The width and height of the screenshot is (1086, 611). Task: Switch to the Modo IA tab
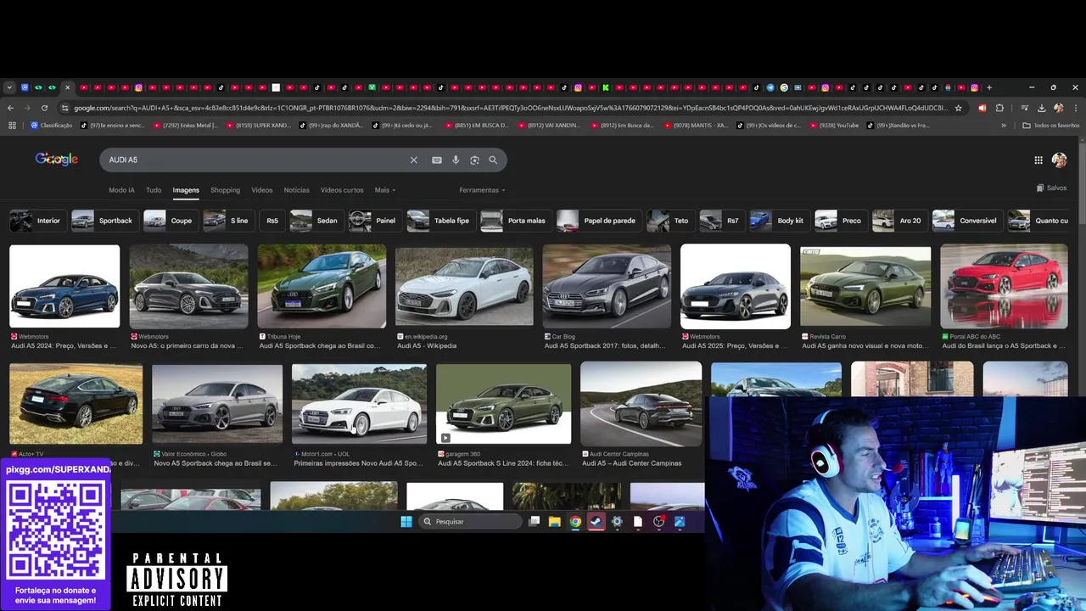coord(121,190)
